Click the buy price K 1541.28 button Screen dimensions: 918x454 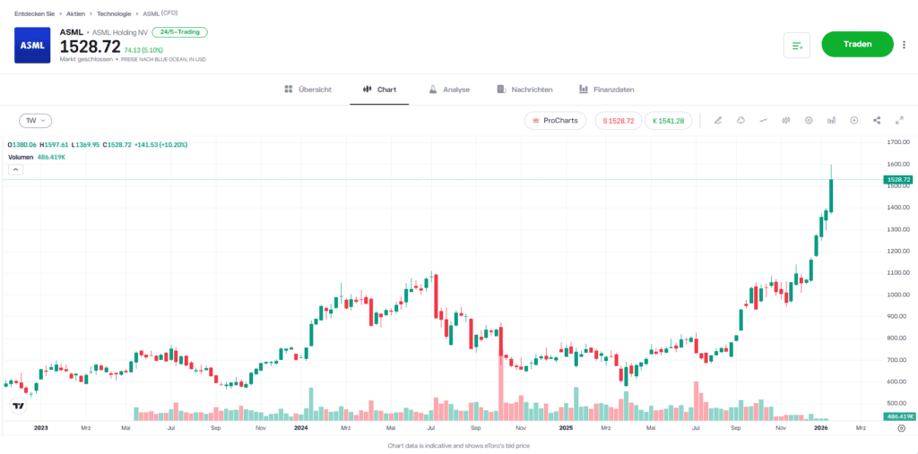668,120
